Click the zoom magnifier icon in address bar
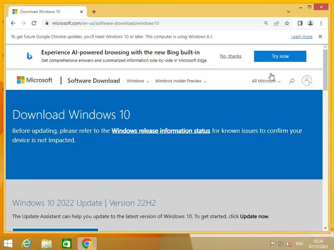The image size is (334, 250). [x=266, y=23]
